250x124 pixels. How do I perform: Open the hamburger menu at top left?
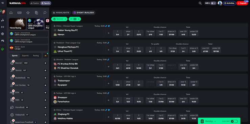[2, 3]
